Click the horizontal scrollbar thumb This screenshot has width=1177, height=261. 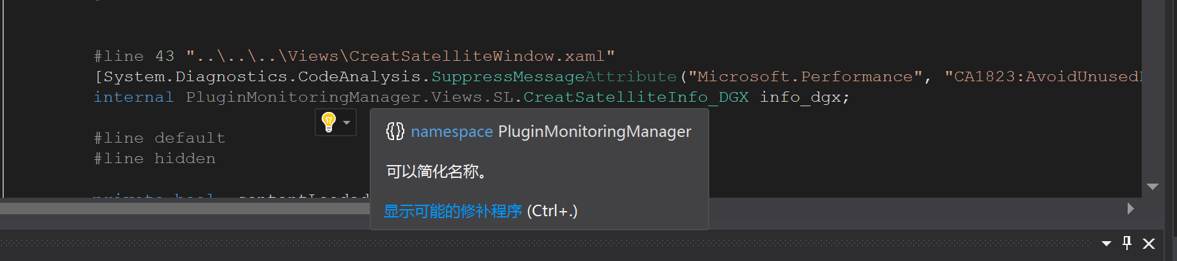[x=185, y=209]
